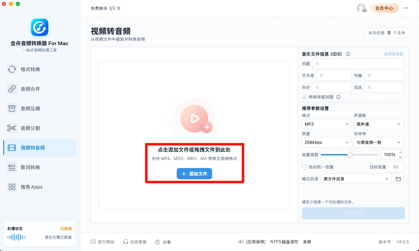
Task: Open the 官方网站 link
Action: 103,242
